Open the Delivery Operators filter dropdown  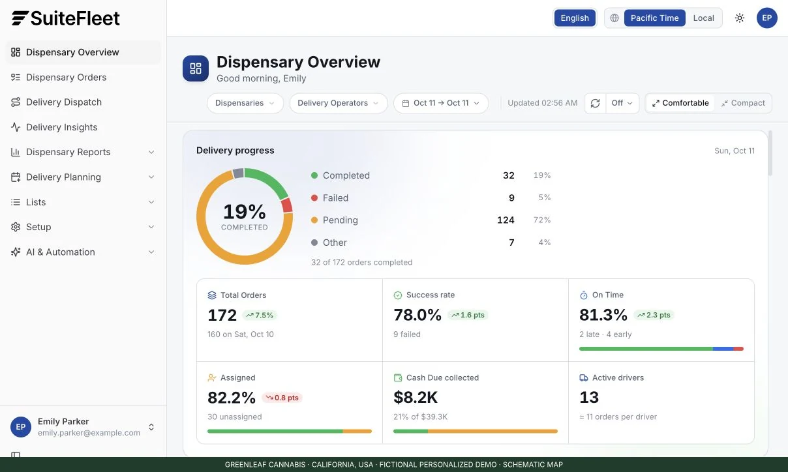[339, 103]
